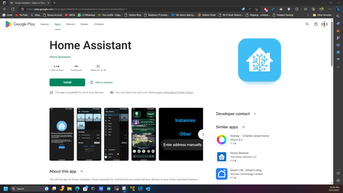Reload the page with the refresh icon
Screen dimensions: 343x193
click(x=13, y=9)
